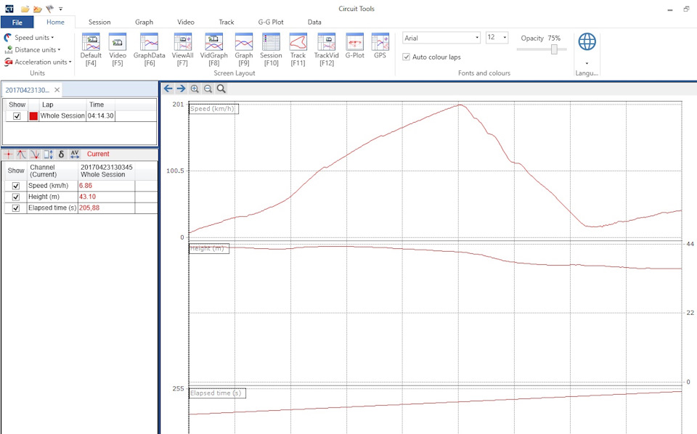Switch to the Video ribbon tab

pyautogui.click(x=186, y=22)
